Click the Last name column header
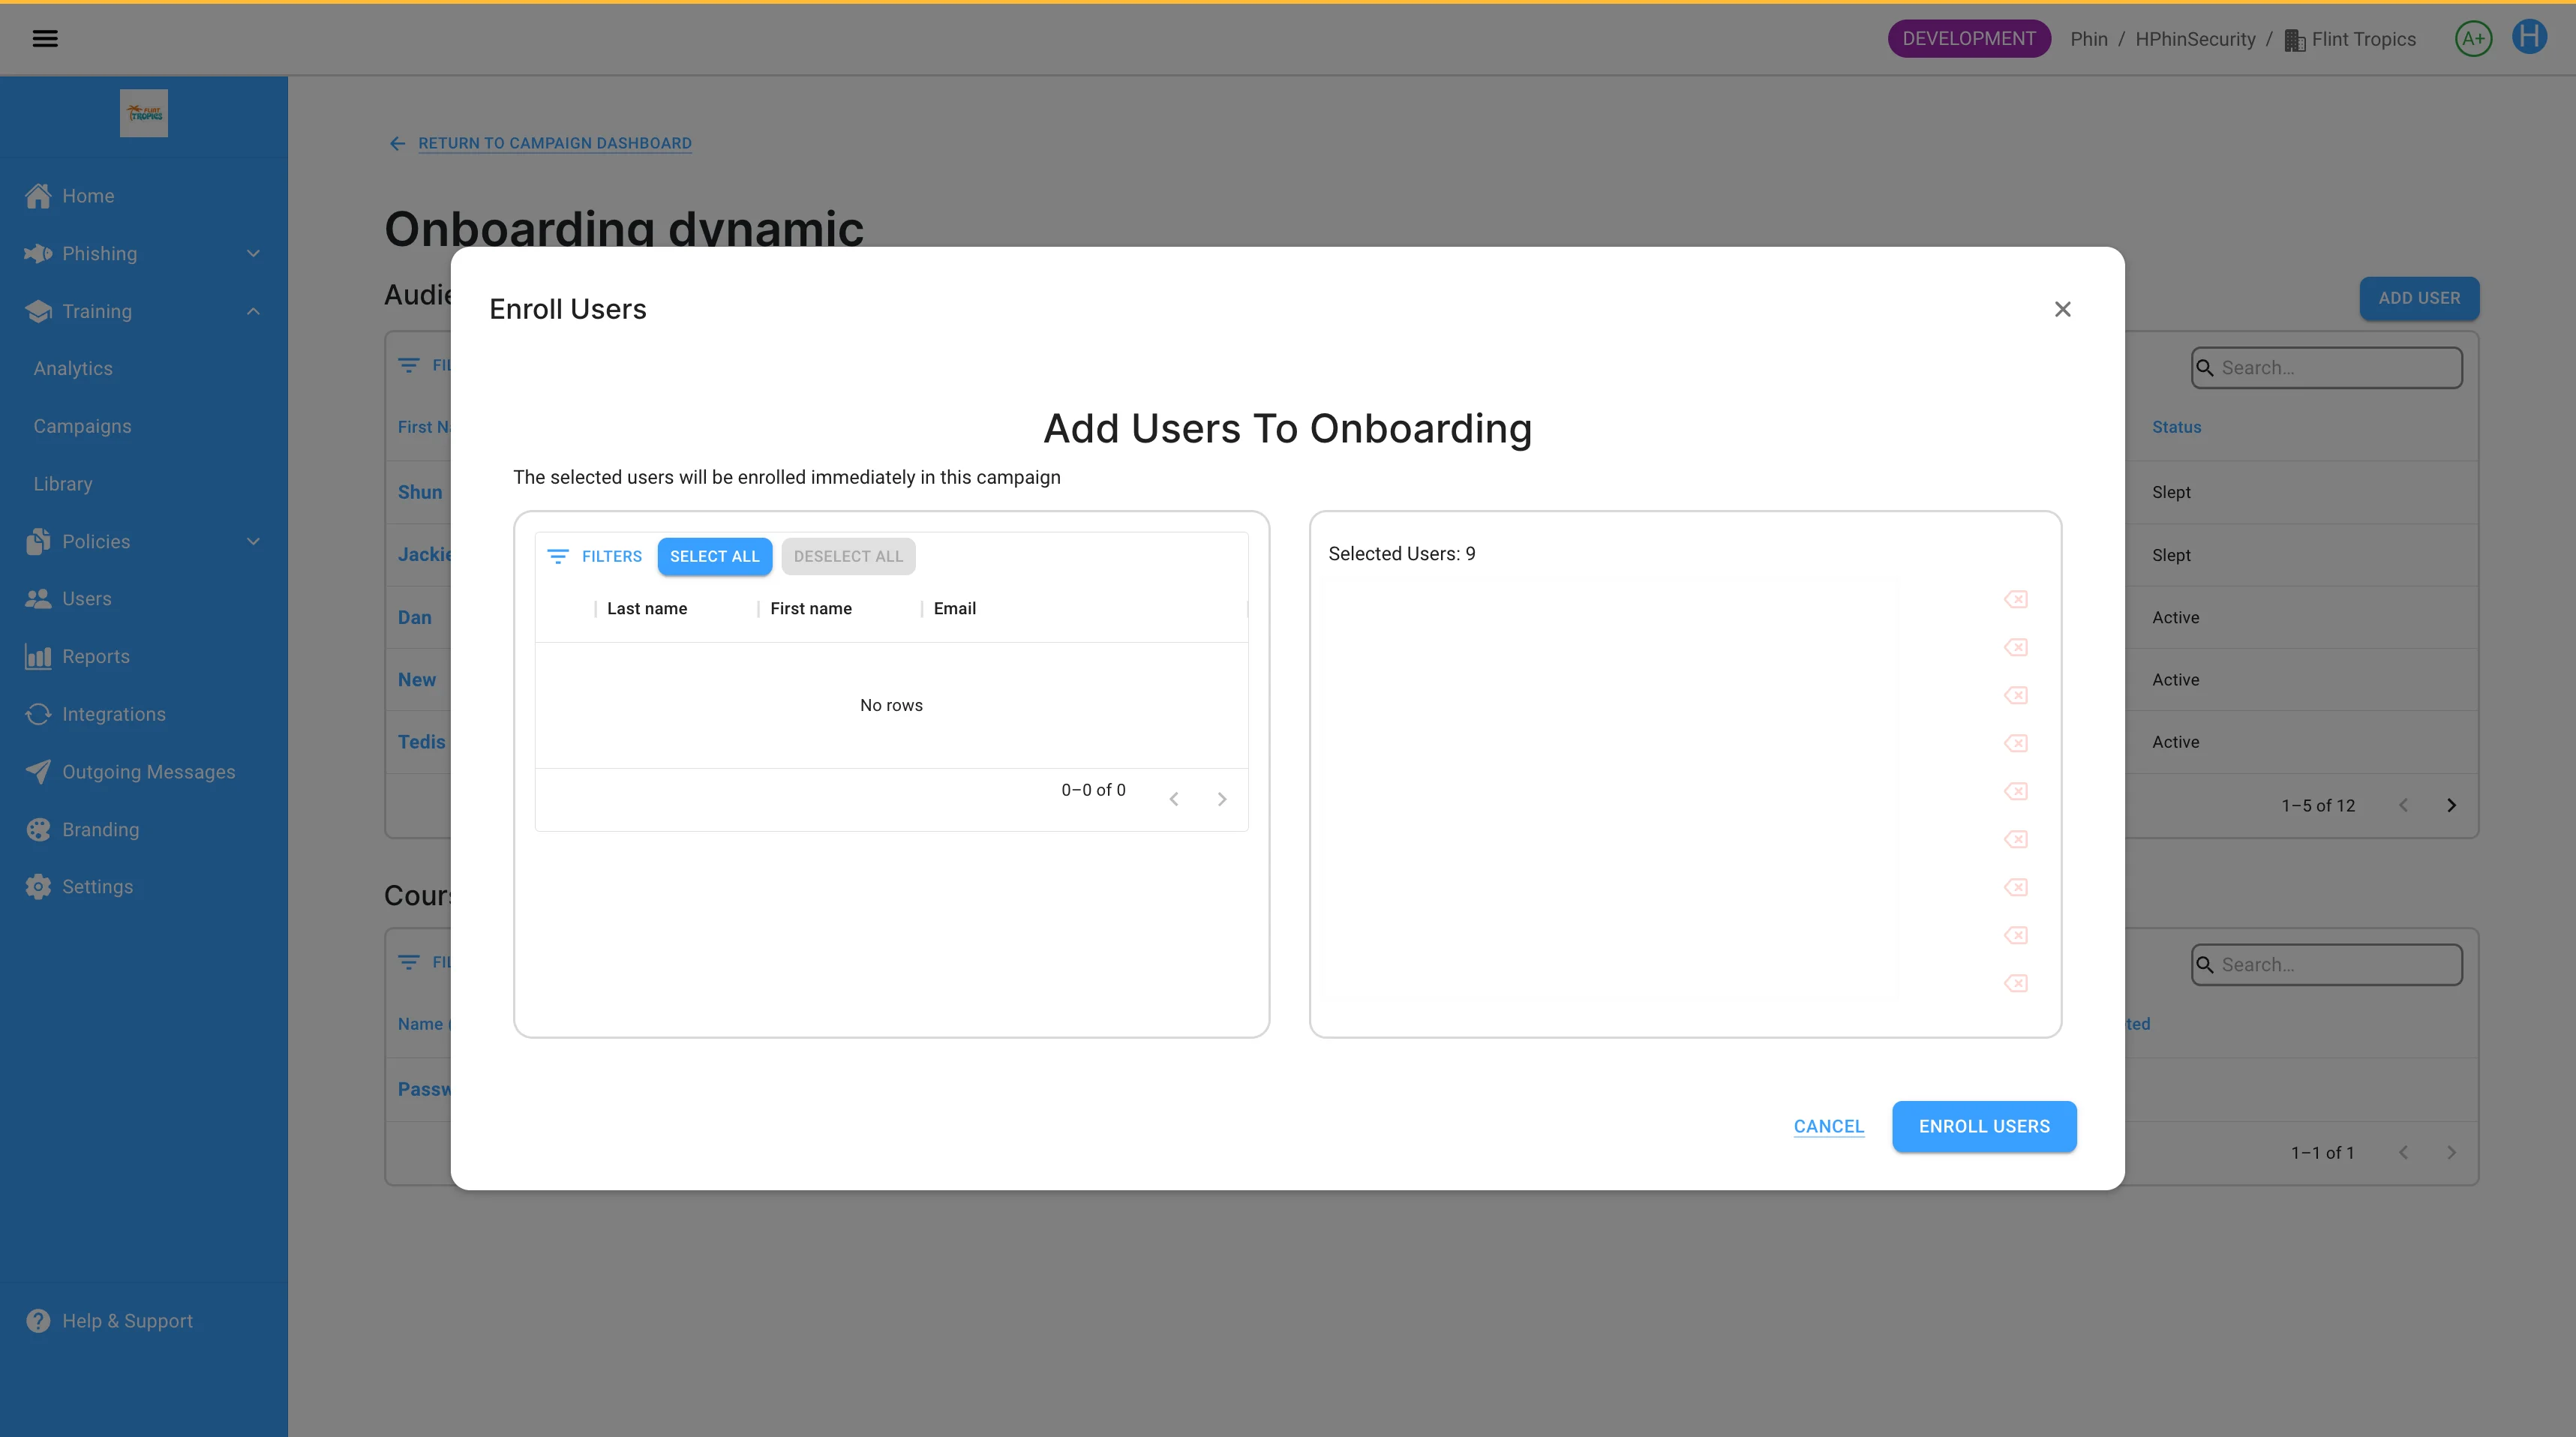This screenshot has height=1437, width=2576. coord(646,608)
